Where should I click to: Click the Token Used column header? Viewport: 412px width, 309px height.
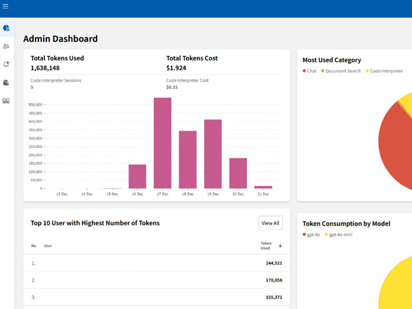(x=265, y=246)
